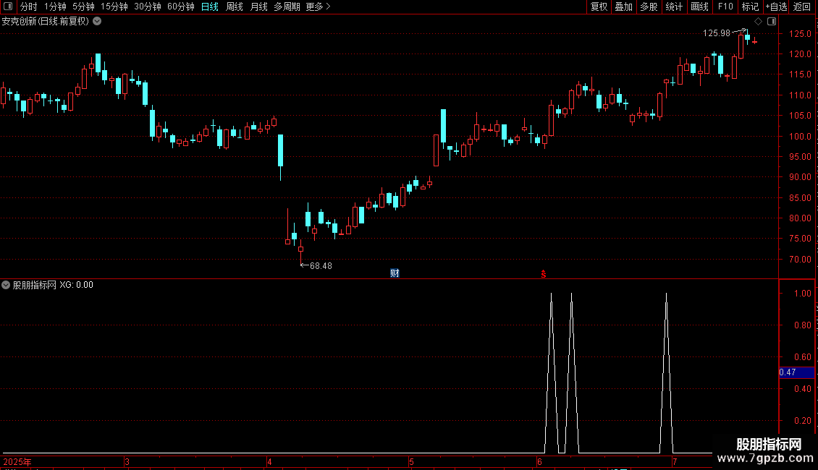The width and height of the screenshot is (818, 470).
Task: Toggle the side panel icon at top-left
Action: (8, 7)
